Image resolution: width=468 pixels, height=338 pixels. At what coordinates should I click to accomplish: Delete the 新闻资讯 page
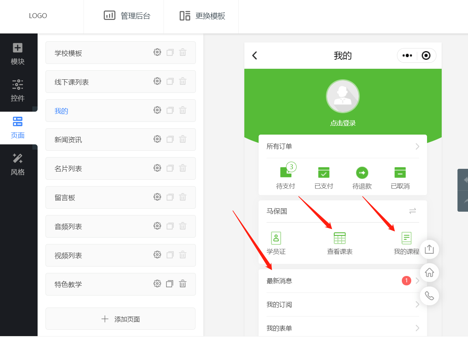point(183,139)
